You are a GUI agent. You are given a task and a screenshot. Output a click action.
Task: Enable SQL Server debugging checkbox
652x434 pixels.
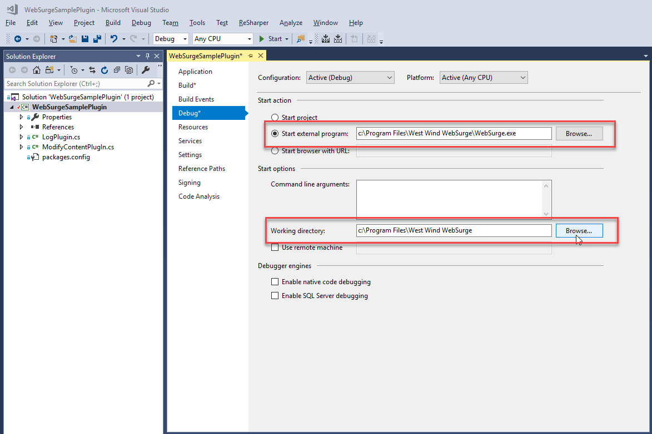tap(275, 296)
